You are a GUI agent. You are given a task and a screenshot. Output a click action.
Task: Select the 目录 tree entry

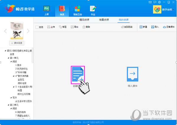[12, 54]
